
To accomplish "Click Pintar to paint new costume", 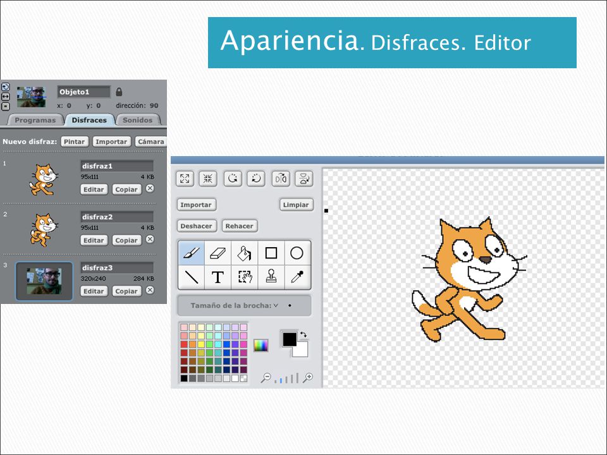I will point(75,142).
